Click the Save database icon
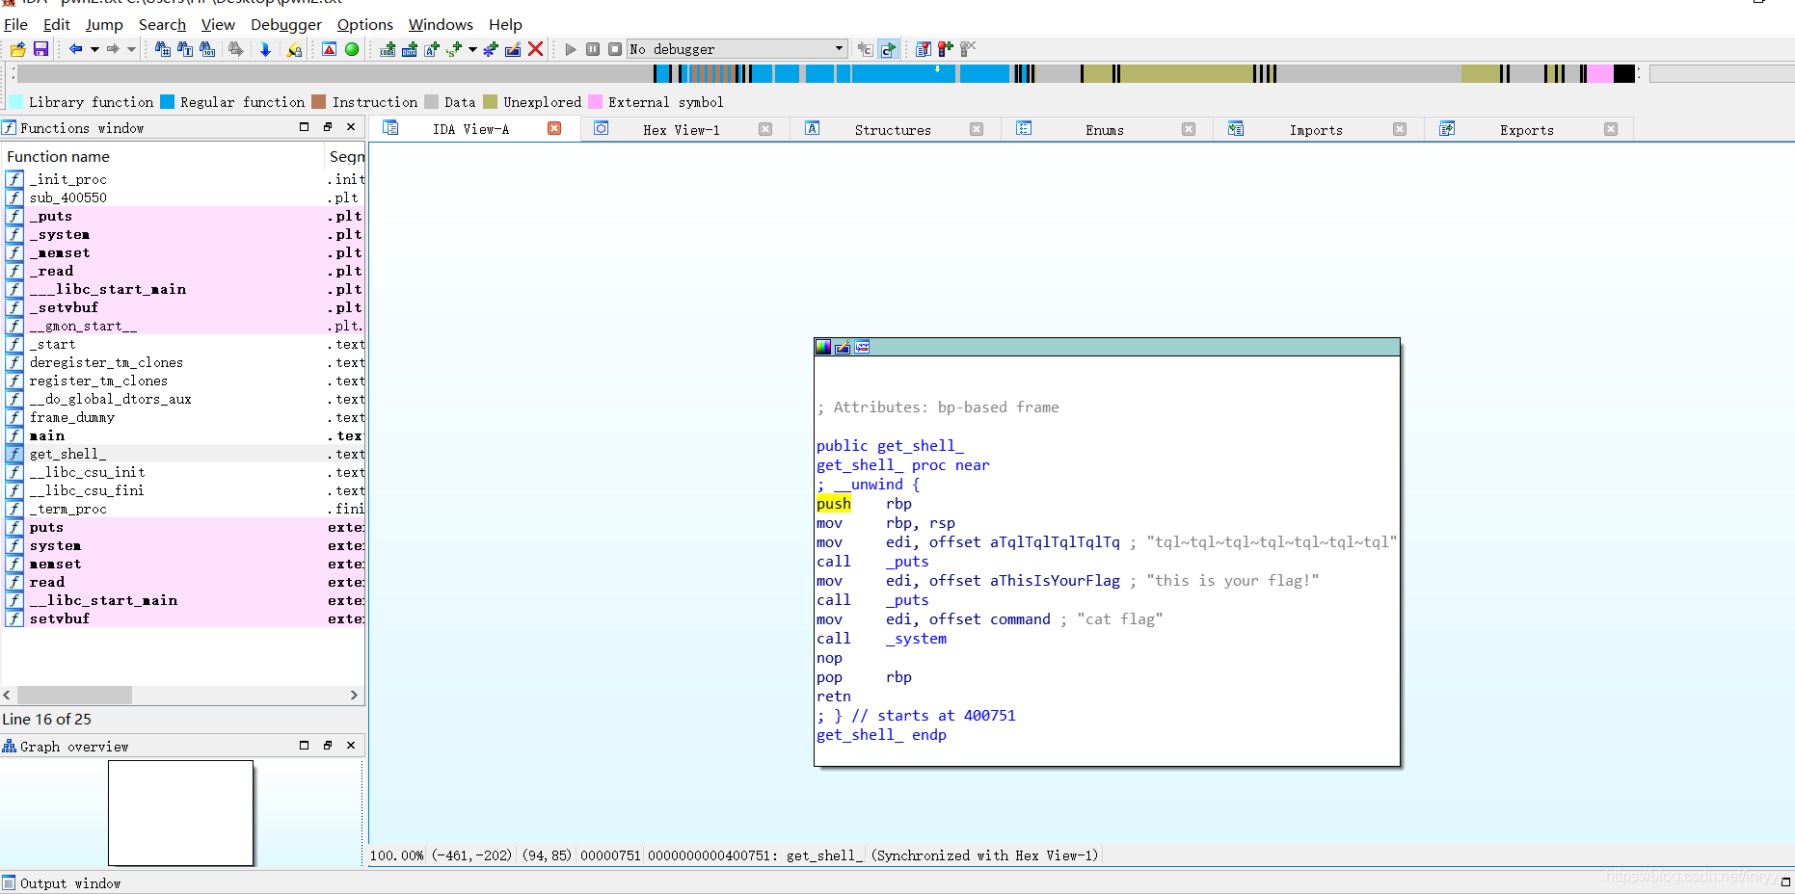This screenshot has width=1795, height=894. click(x=40, y=49)
